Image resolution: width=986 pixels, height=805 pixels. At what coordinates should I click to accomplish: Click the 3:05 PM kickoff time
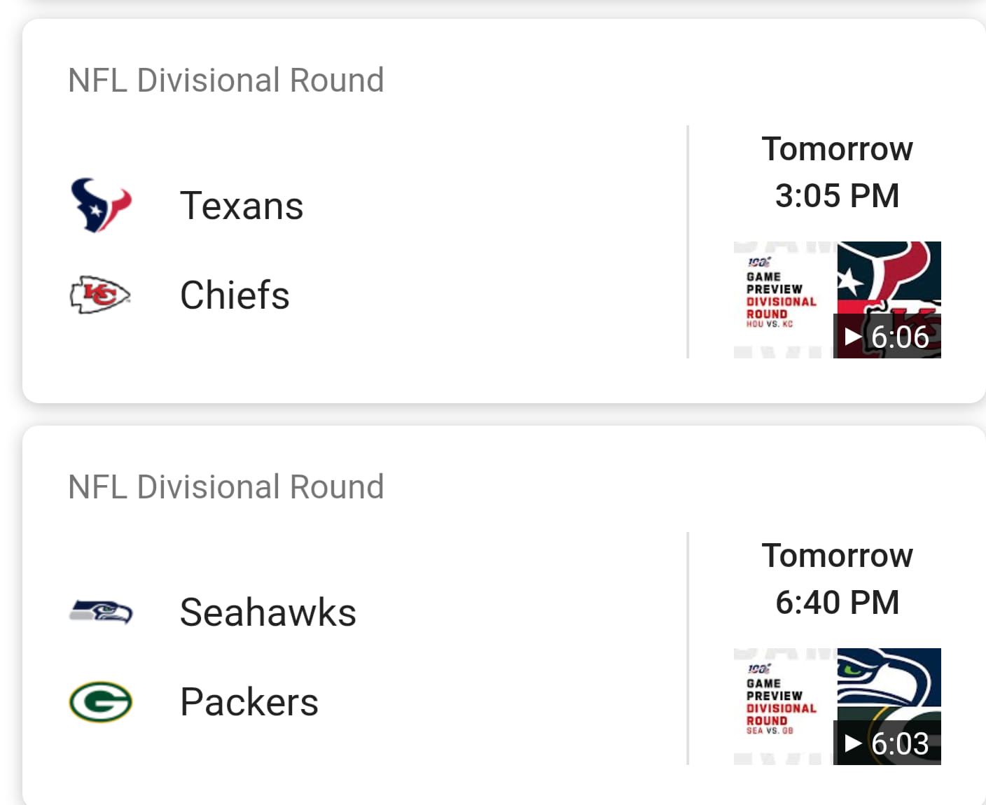click(x=837, y=196)
